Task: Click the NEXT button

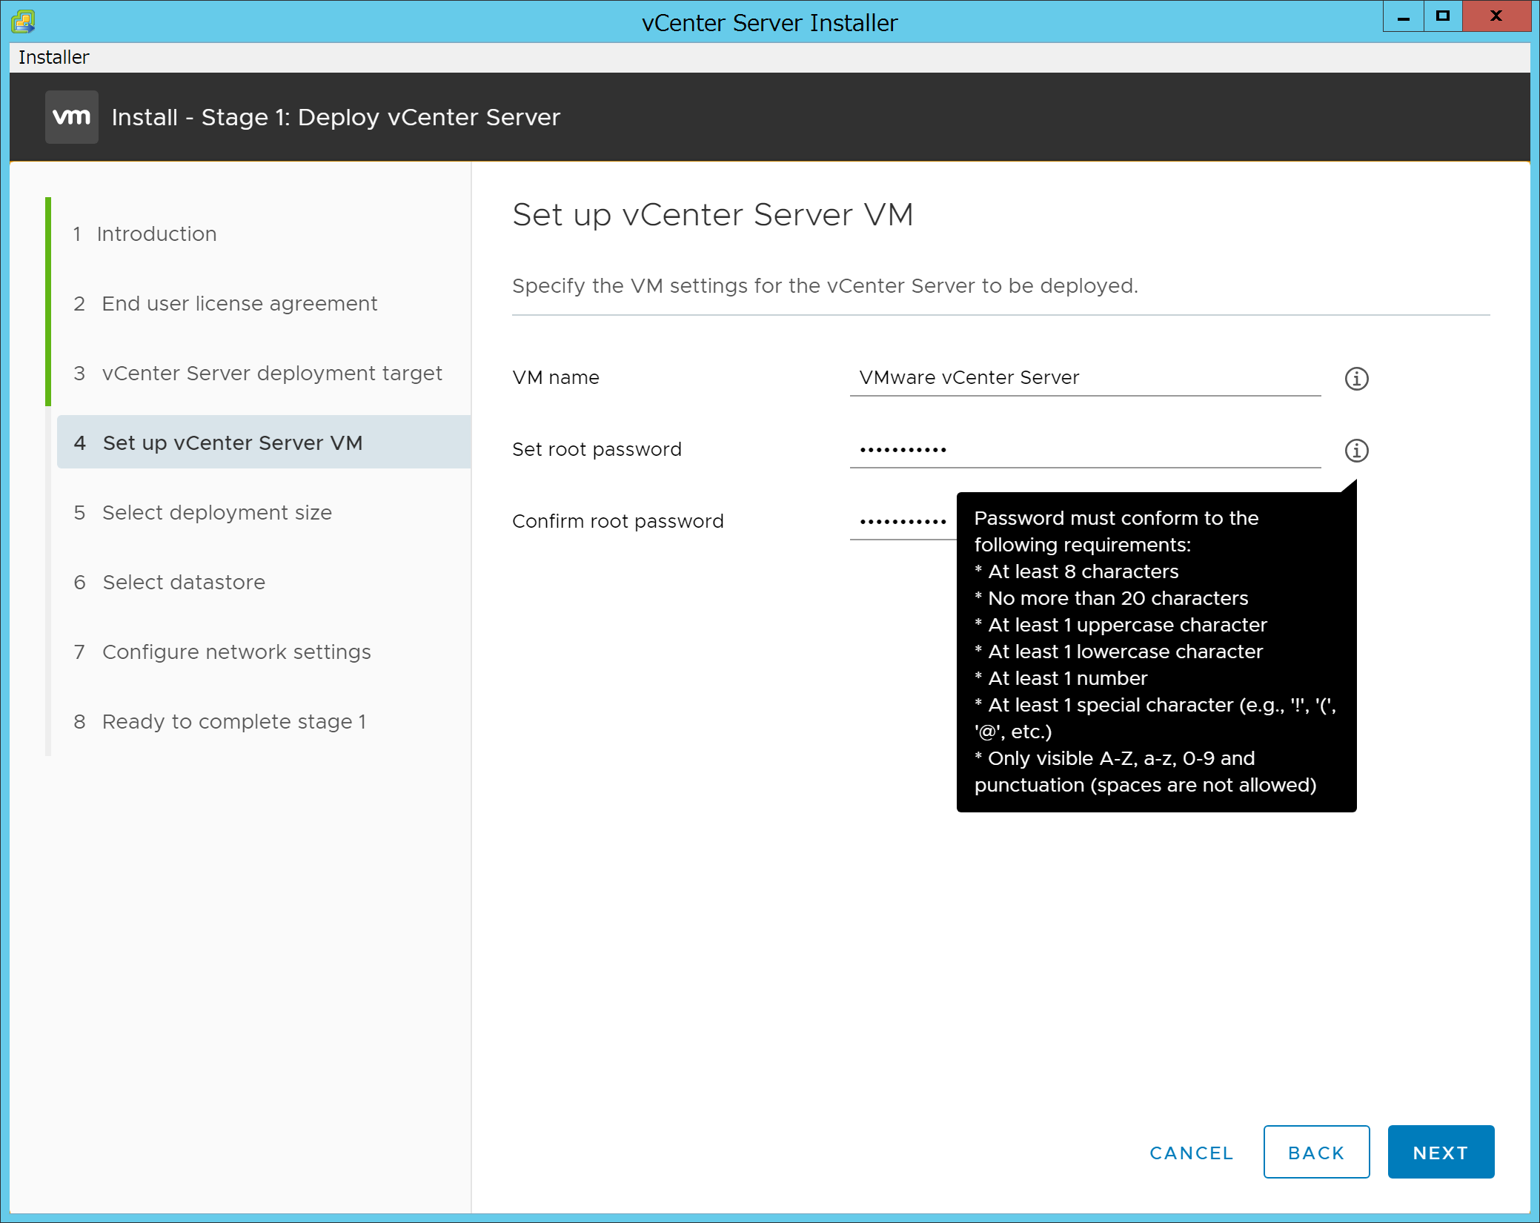Action: (1440, 1152)
